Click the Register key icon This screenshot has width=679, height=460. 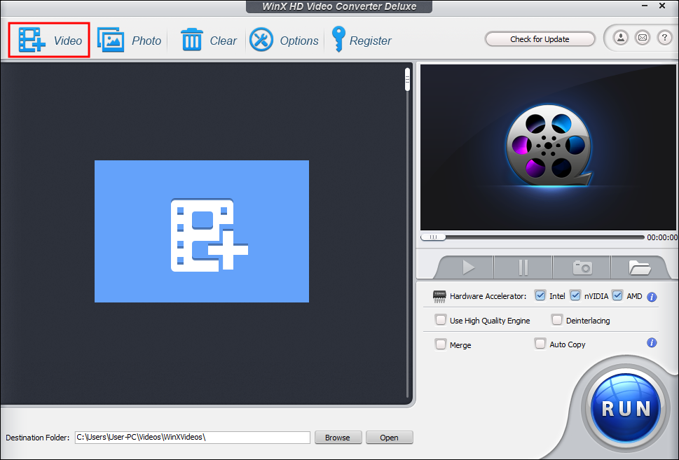click(x=338, y=39)
